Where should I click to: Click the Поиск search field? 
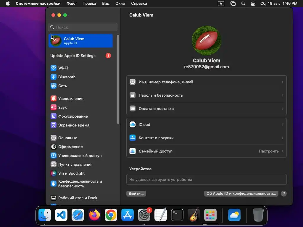(x=83, y=27)
